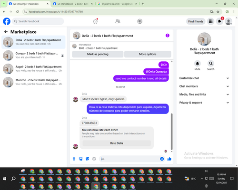Open the $800 - 2 beds listing link
This screenshot has width=238, height=190.
pyautogui.click(x=98, y=48)
